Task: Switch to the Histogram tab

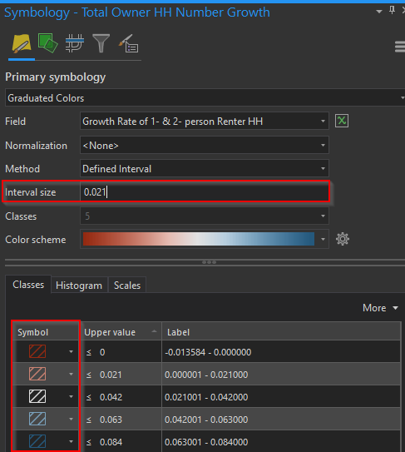Action: pos(79,286)
